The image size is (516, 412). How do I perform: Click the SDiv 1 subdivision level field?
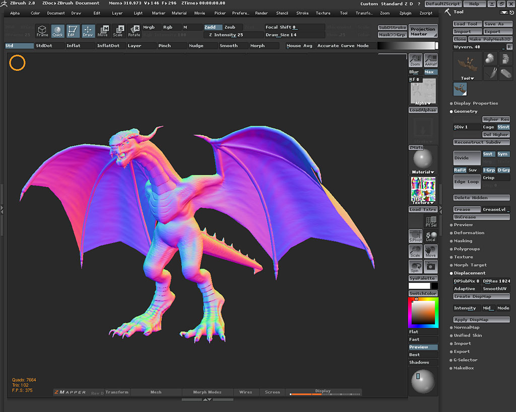[467, 127]
